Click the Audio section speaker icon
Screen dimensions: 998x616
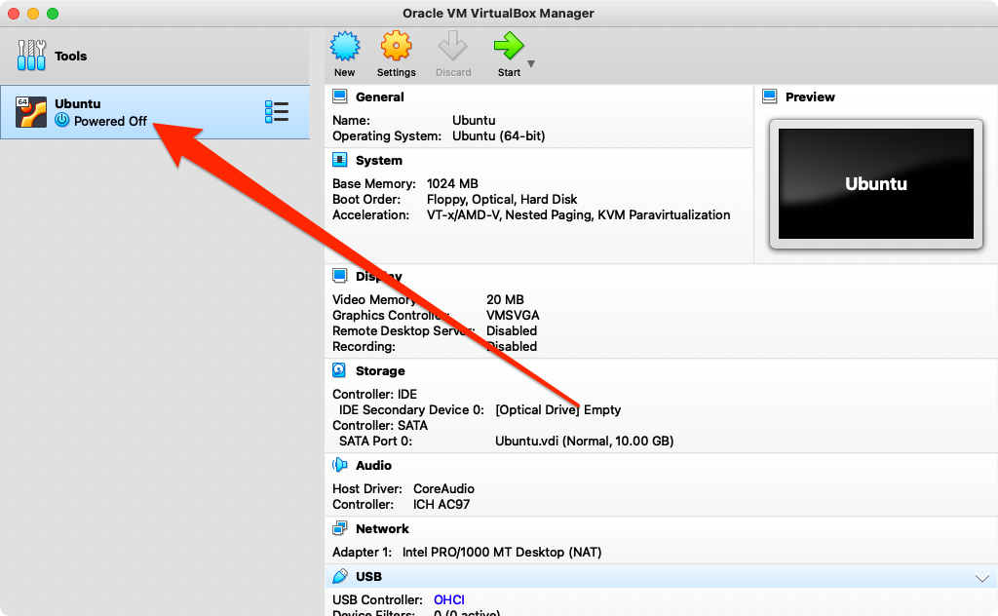(339, 466)
